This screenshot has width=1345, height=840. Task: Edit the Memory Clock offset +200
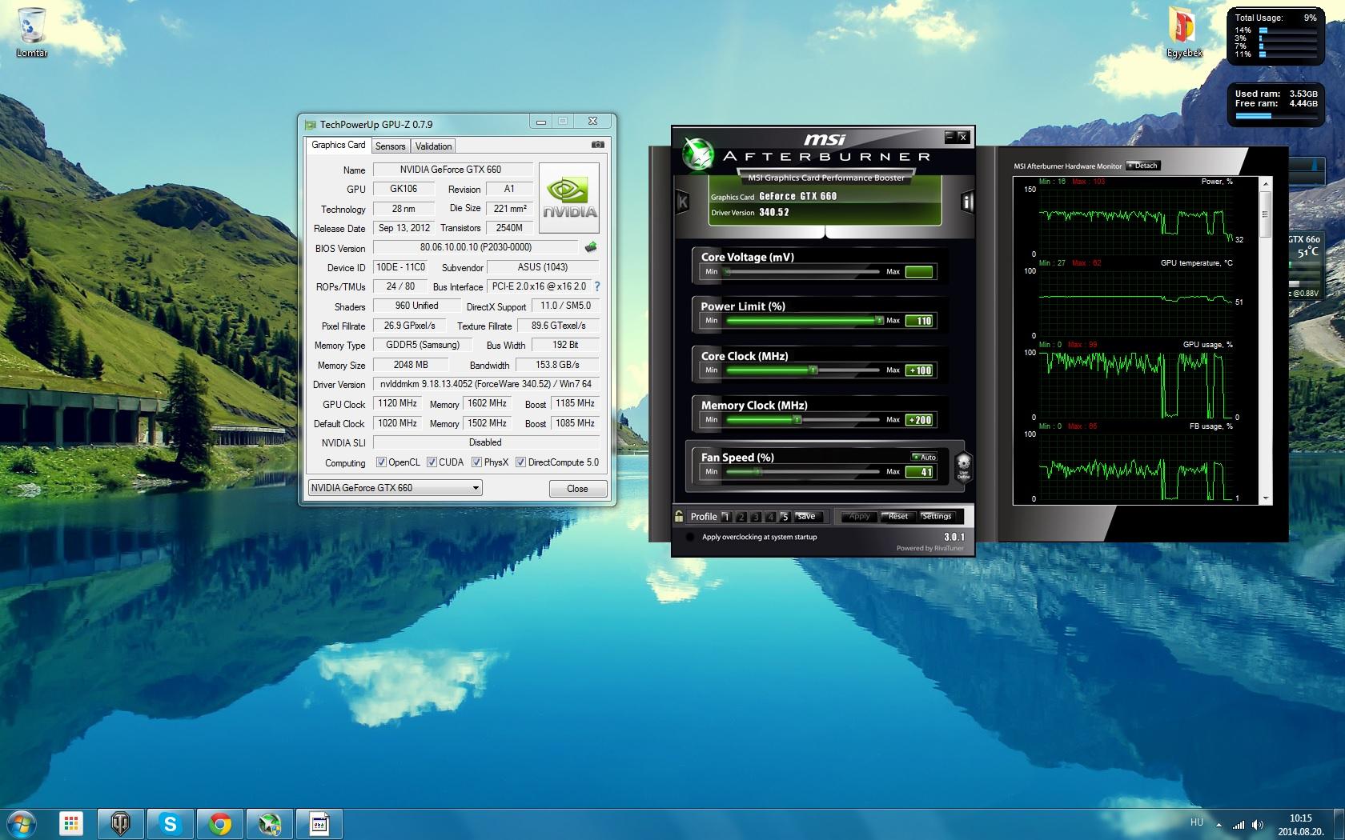coord(919,420)
